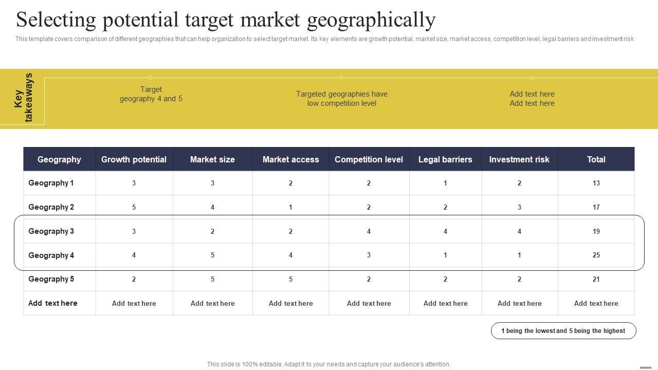Click the rating scale legend box

[563, 331]
